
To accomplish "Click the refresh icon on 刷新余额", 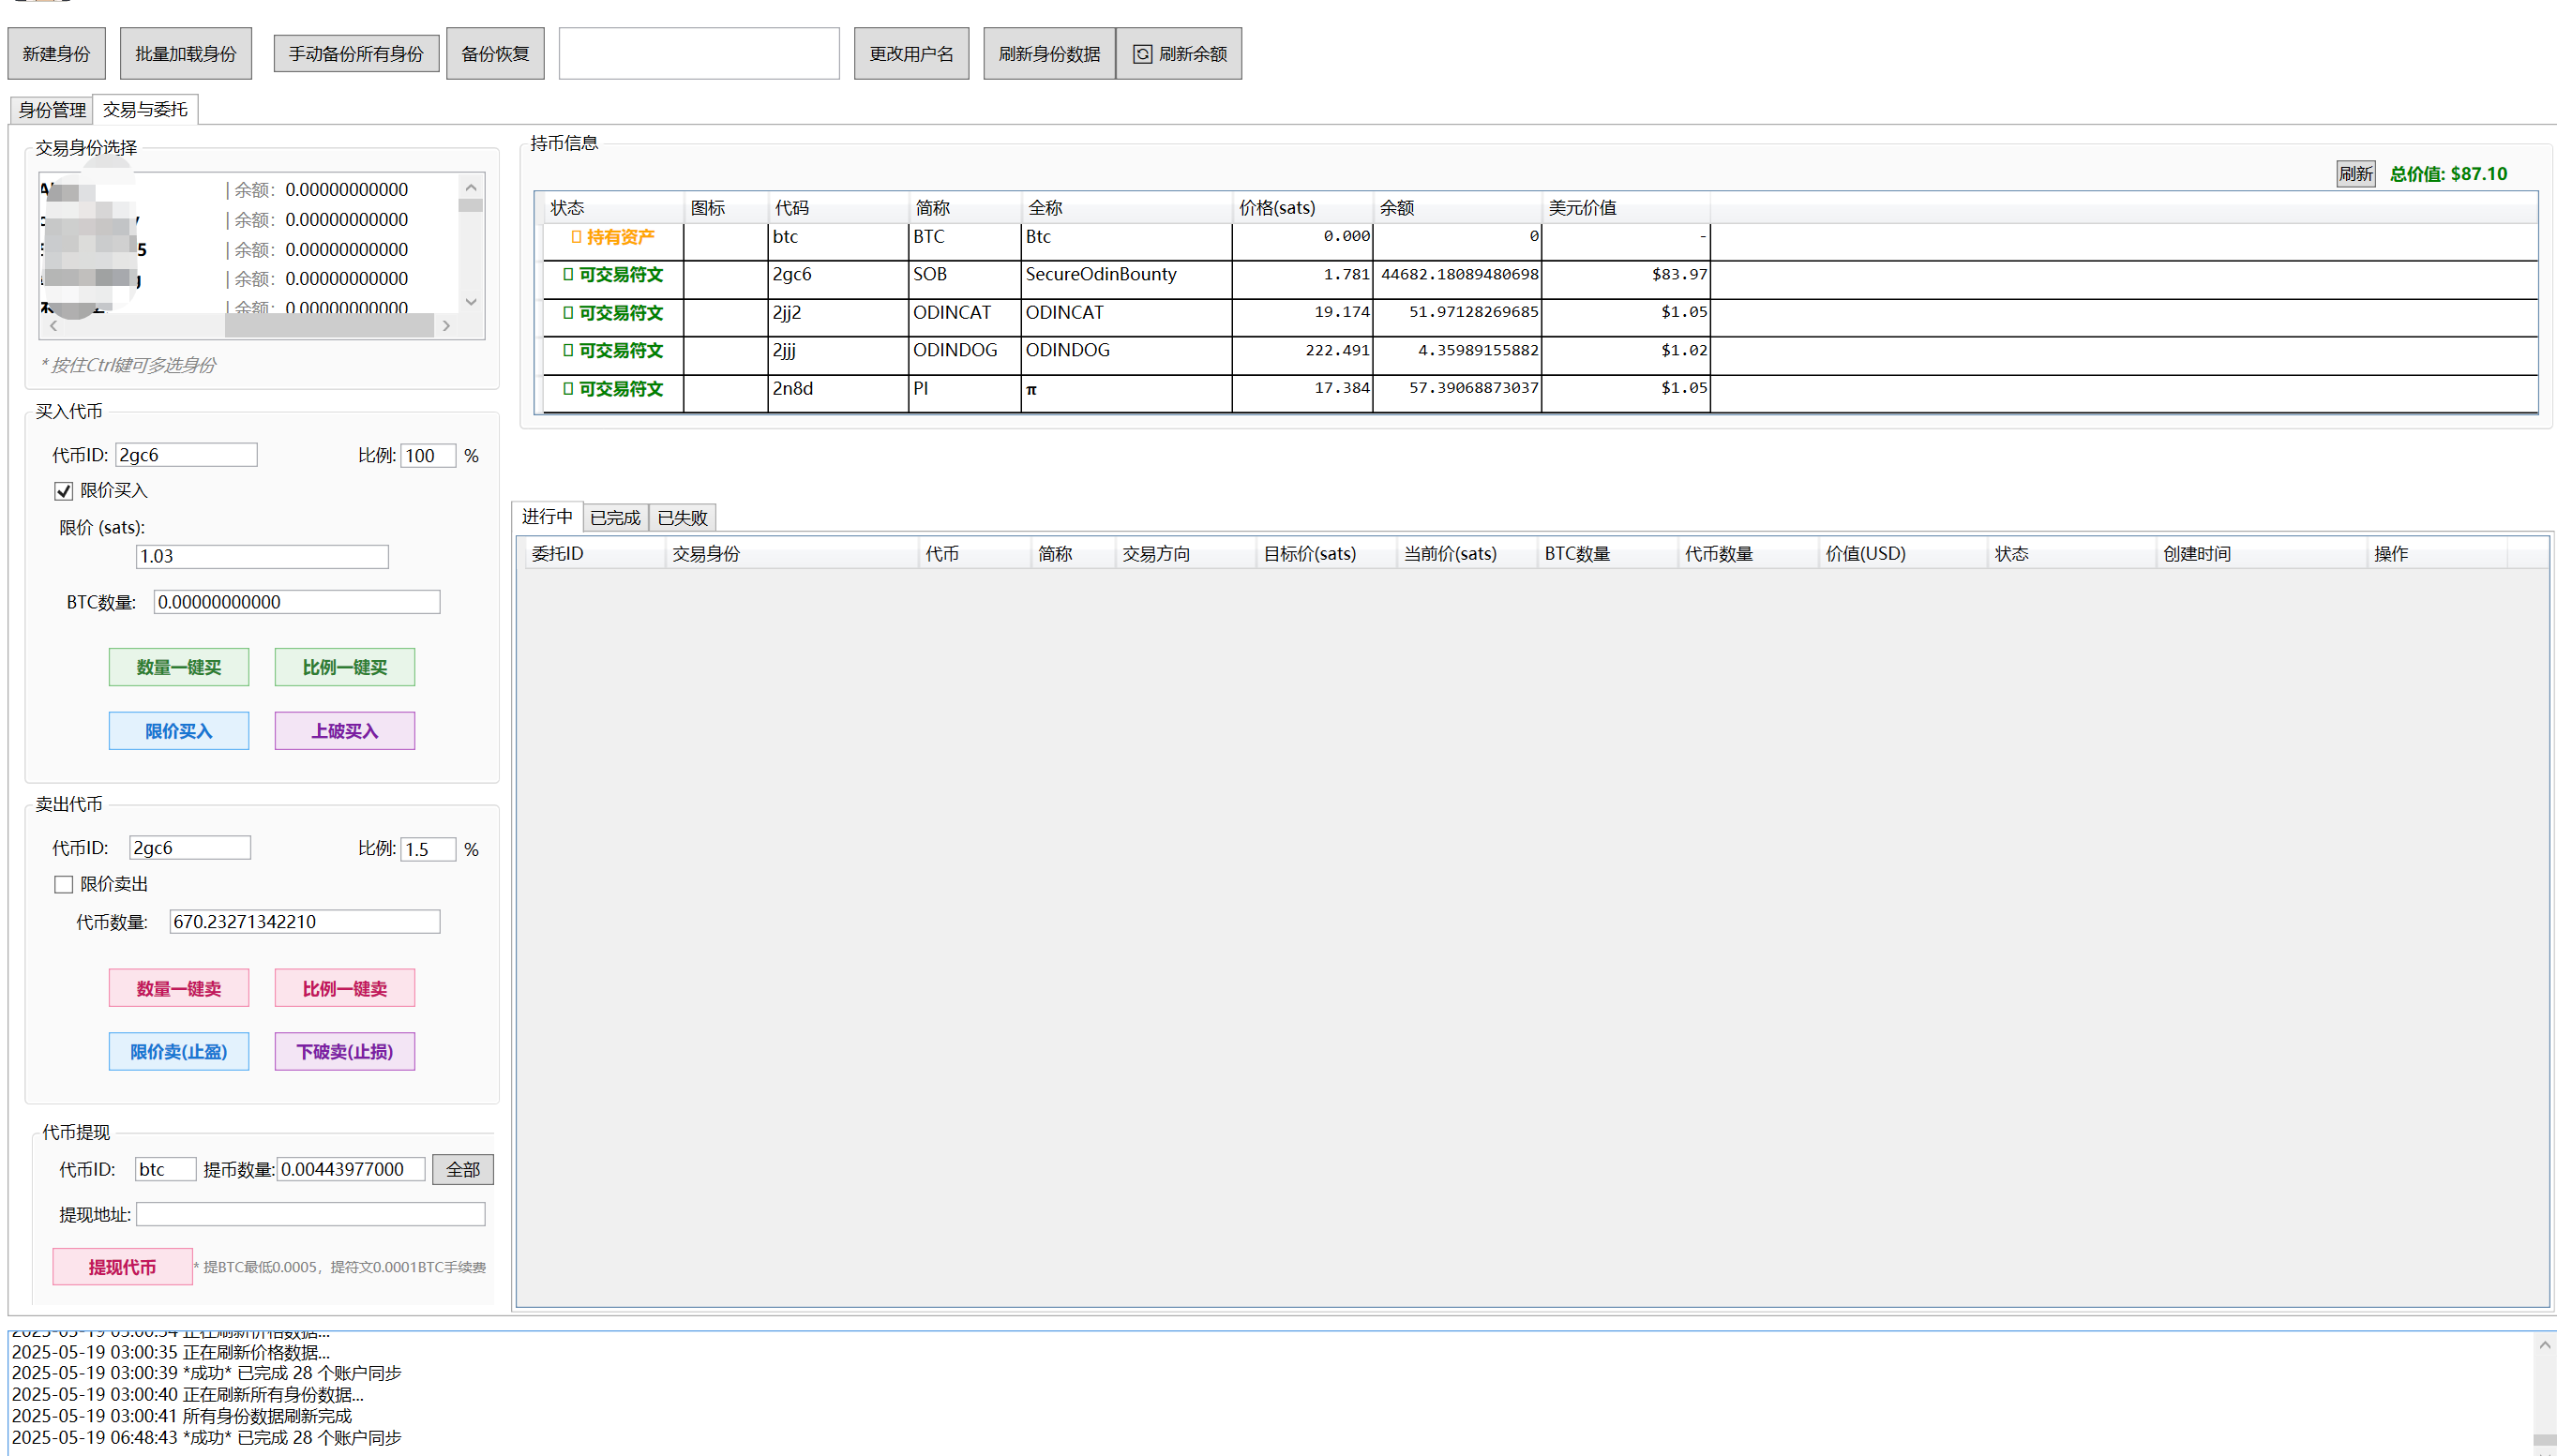I will click(1142, 54).
